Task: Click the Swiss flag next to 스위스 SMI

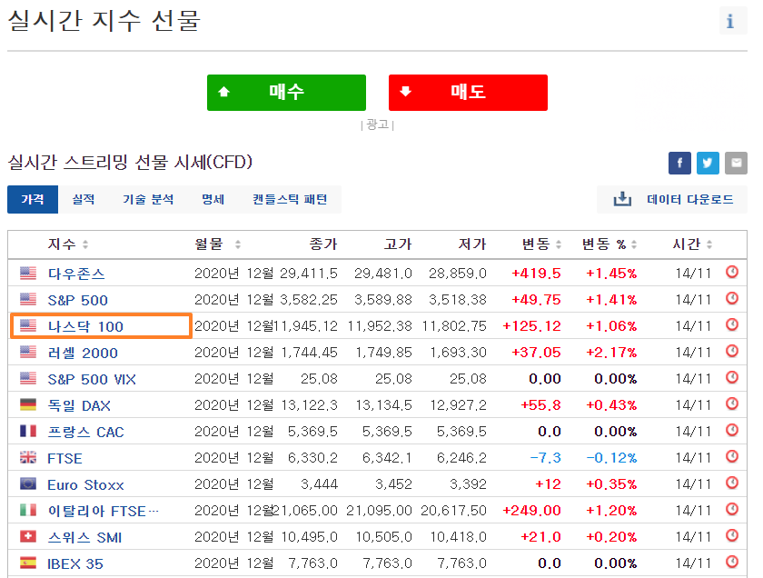Action: (x=28, y=536)
